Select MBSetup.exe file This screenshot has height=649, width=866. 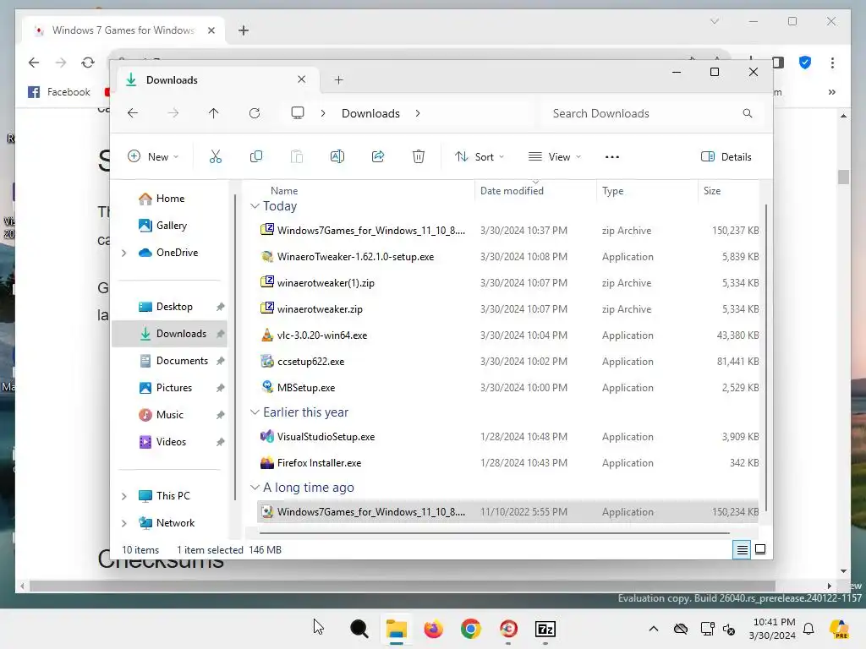pos(507,388)
